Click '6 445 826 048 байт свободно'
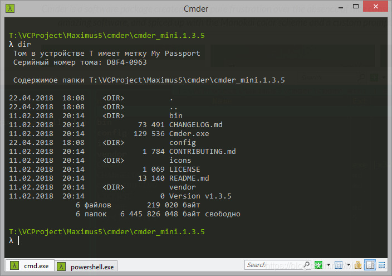 [180, 214]
